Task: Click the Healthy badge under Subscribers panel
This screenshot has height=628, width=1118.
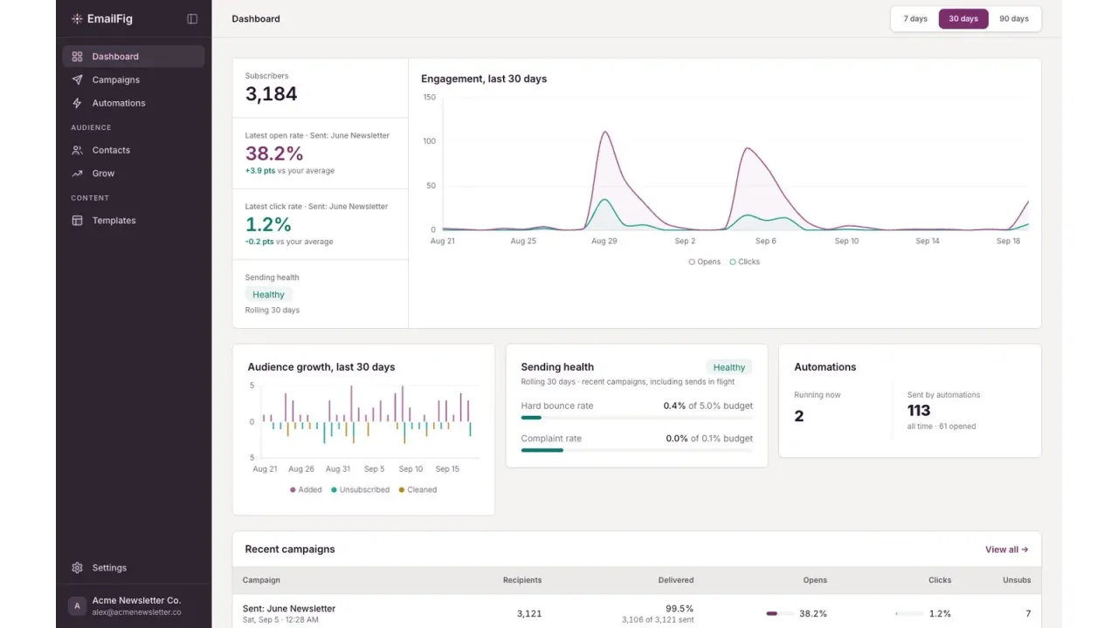Action: coord(269,295)
